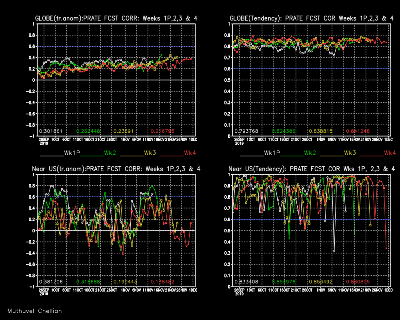Select the white value 0.793768
Screen dimensions: 400x320
click(246, 131)
